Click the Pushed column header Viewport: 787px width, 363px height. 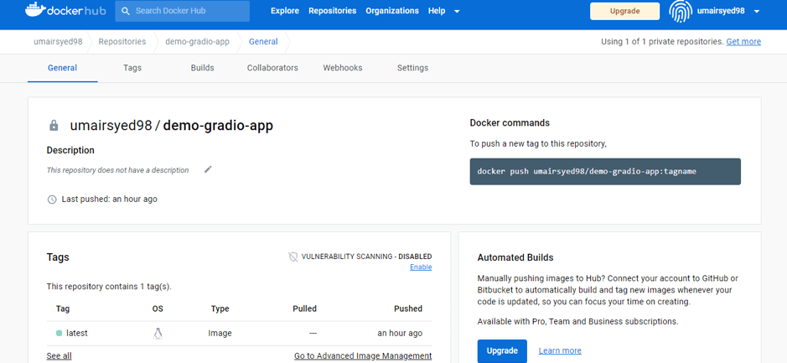coord(408,309)
